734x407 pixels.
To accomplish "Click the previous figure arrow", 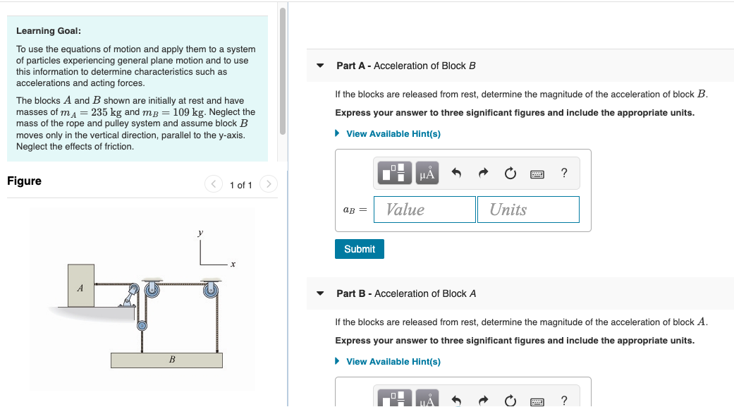I will (214, 184).
